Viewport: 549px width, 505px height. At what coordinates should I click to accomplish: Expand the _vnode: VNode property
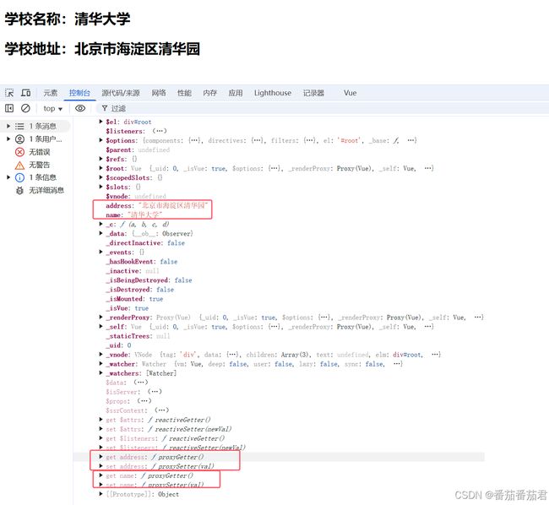tap(101, 355)
